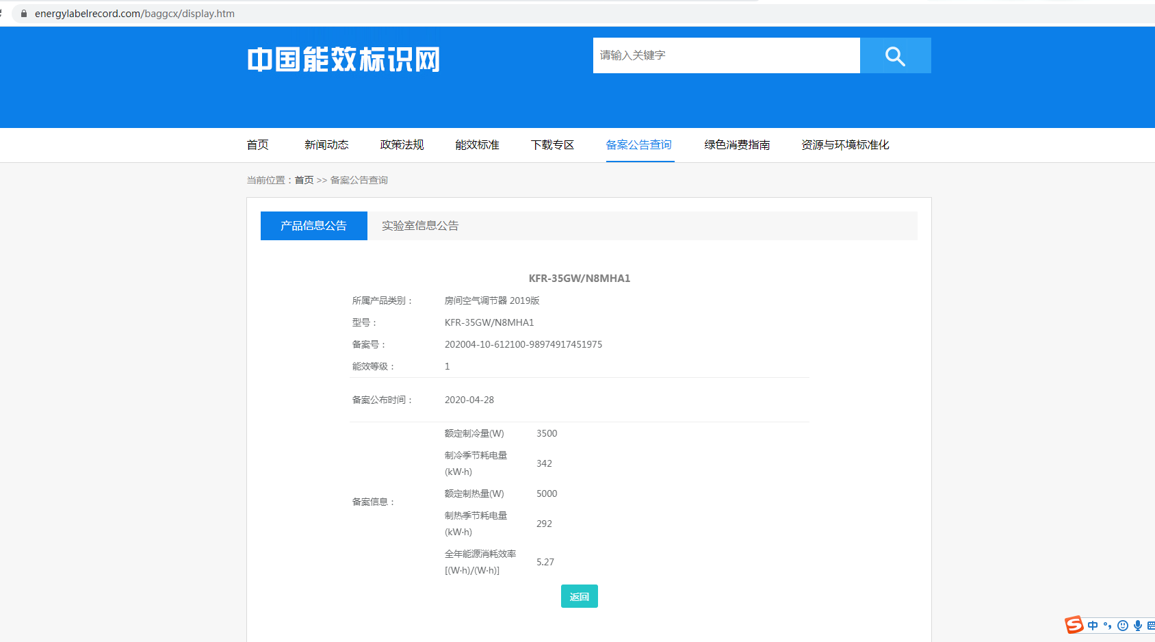Click record number 202004-10-612100-98974917451975
The image size is (1155, 642).
tap(523, 344)
